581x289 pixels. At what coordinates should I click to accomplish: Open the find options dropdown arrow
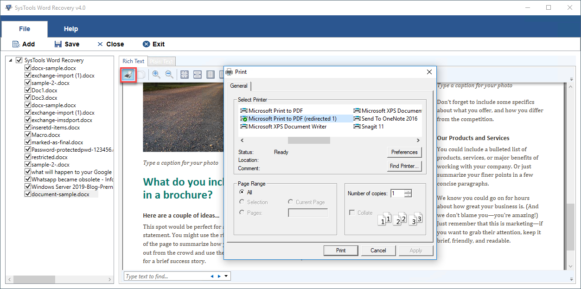(226, 276)
